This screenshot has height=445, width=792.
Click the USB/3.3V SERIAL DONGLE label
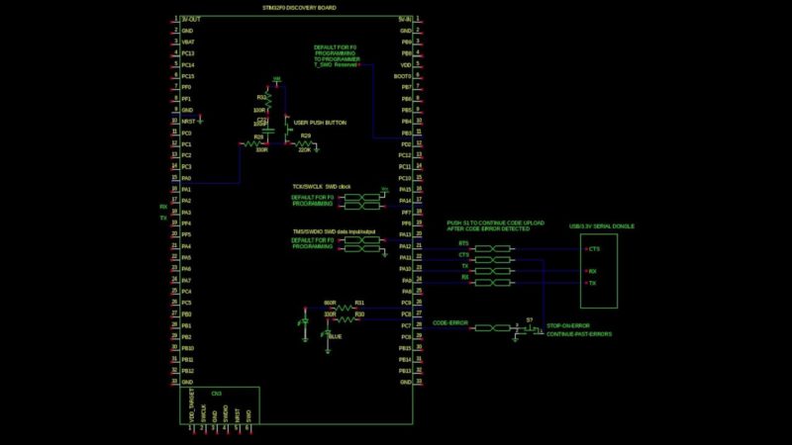[x=602, y=226]
